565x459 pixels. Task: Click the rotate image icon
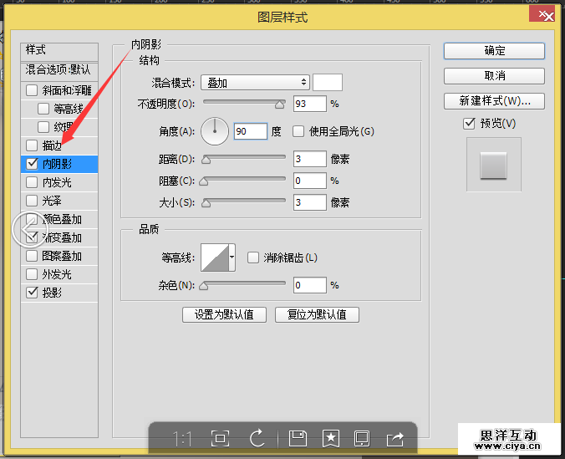(x=257, y=438)
